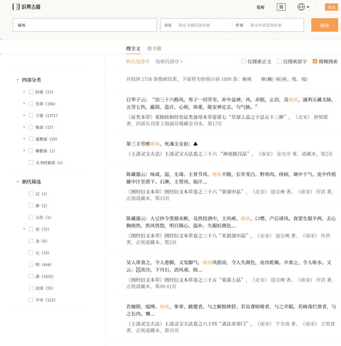Check the 汉 (1) dynasty checkbox
The width and height of the screenshot is (341, 346).
pyautogui.click(x=30, y=194)
